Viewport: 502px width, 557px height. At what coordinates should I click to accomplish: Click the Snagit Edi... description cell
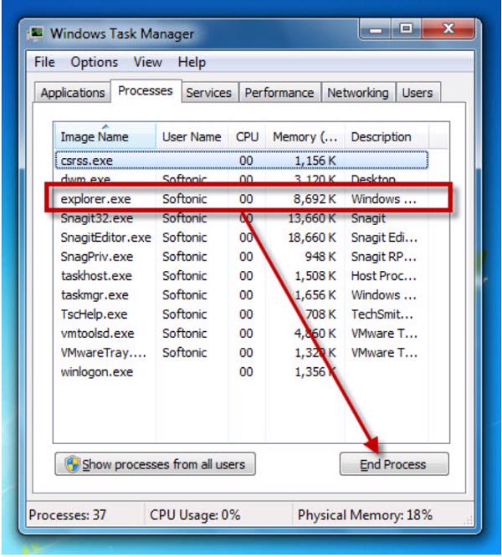click(x=384, y=238)
